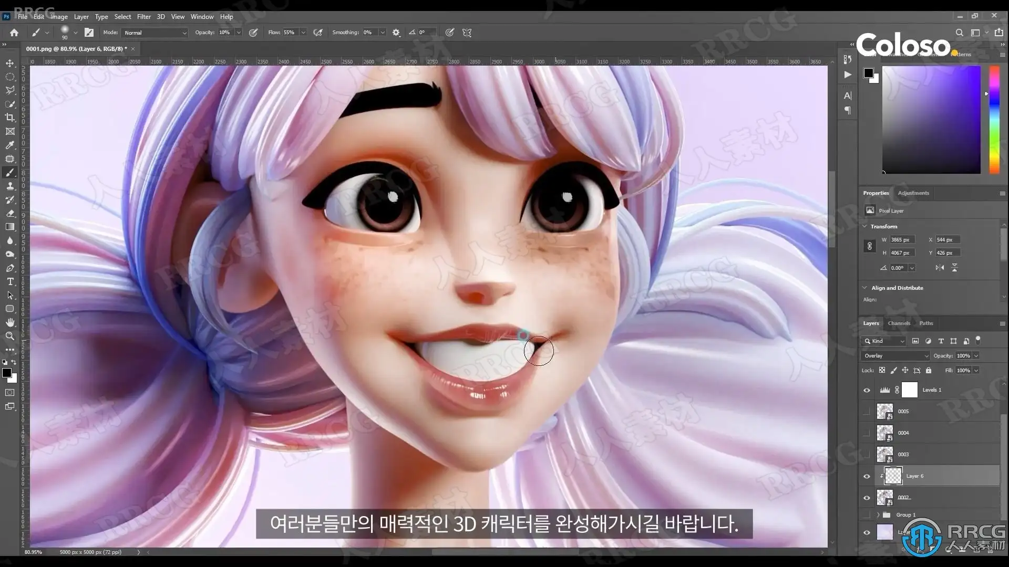Select the Eyedropper tool

(x=10, y=145)
